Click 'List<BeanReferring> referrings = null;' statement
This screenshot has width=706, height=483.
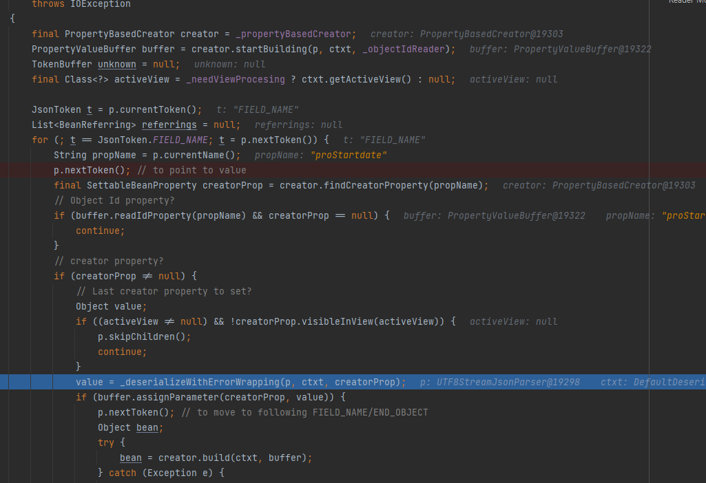(136, 125)
